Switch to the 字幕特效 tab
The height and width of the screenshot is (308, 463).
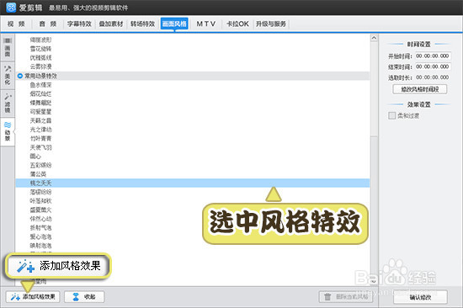coord(79,24)
